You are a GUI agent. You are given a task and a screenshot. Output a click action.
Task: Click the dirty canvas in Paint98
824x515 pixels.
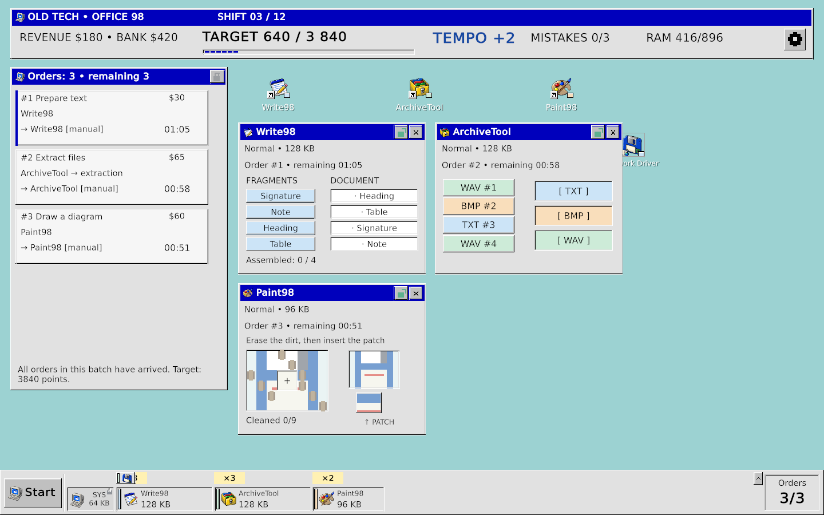click(287, 381)
